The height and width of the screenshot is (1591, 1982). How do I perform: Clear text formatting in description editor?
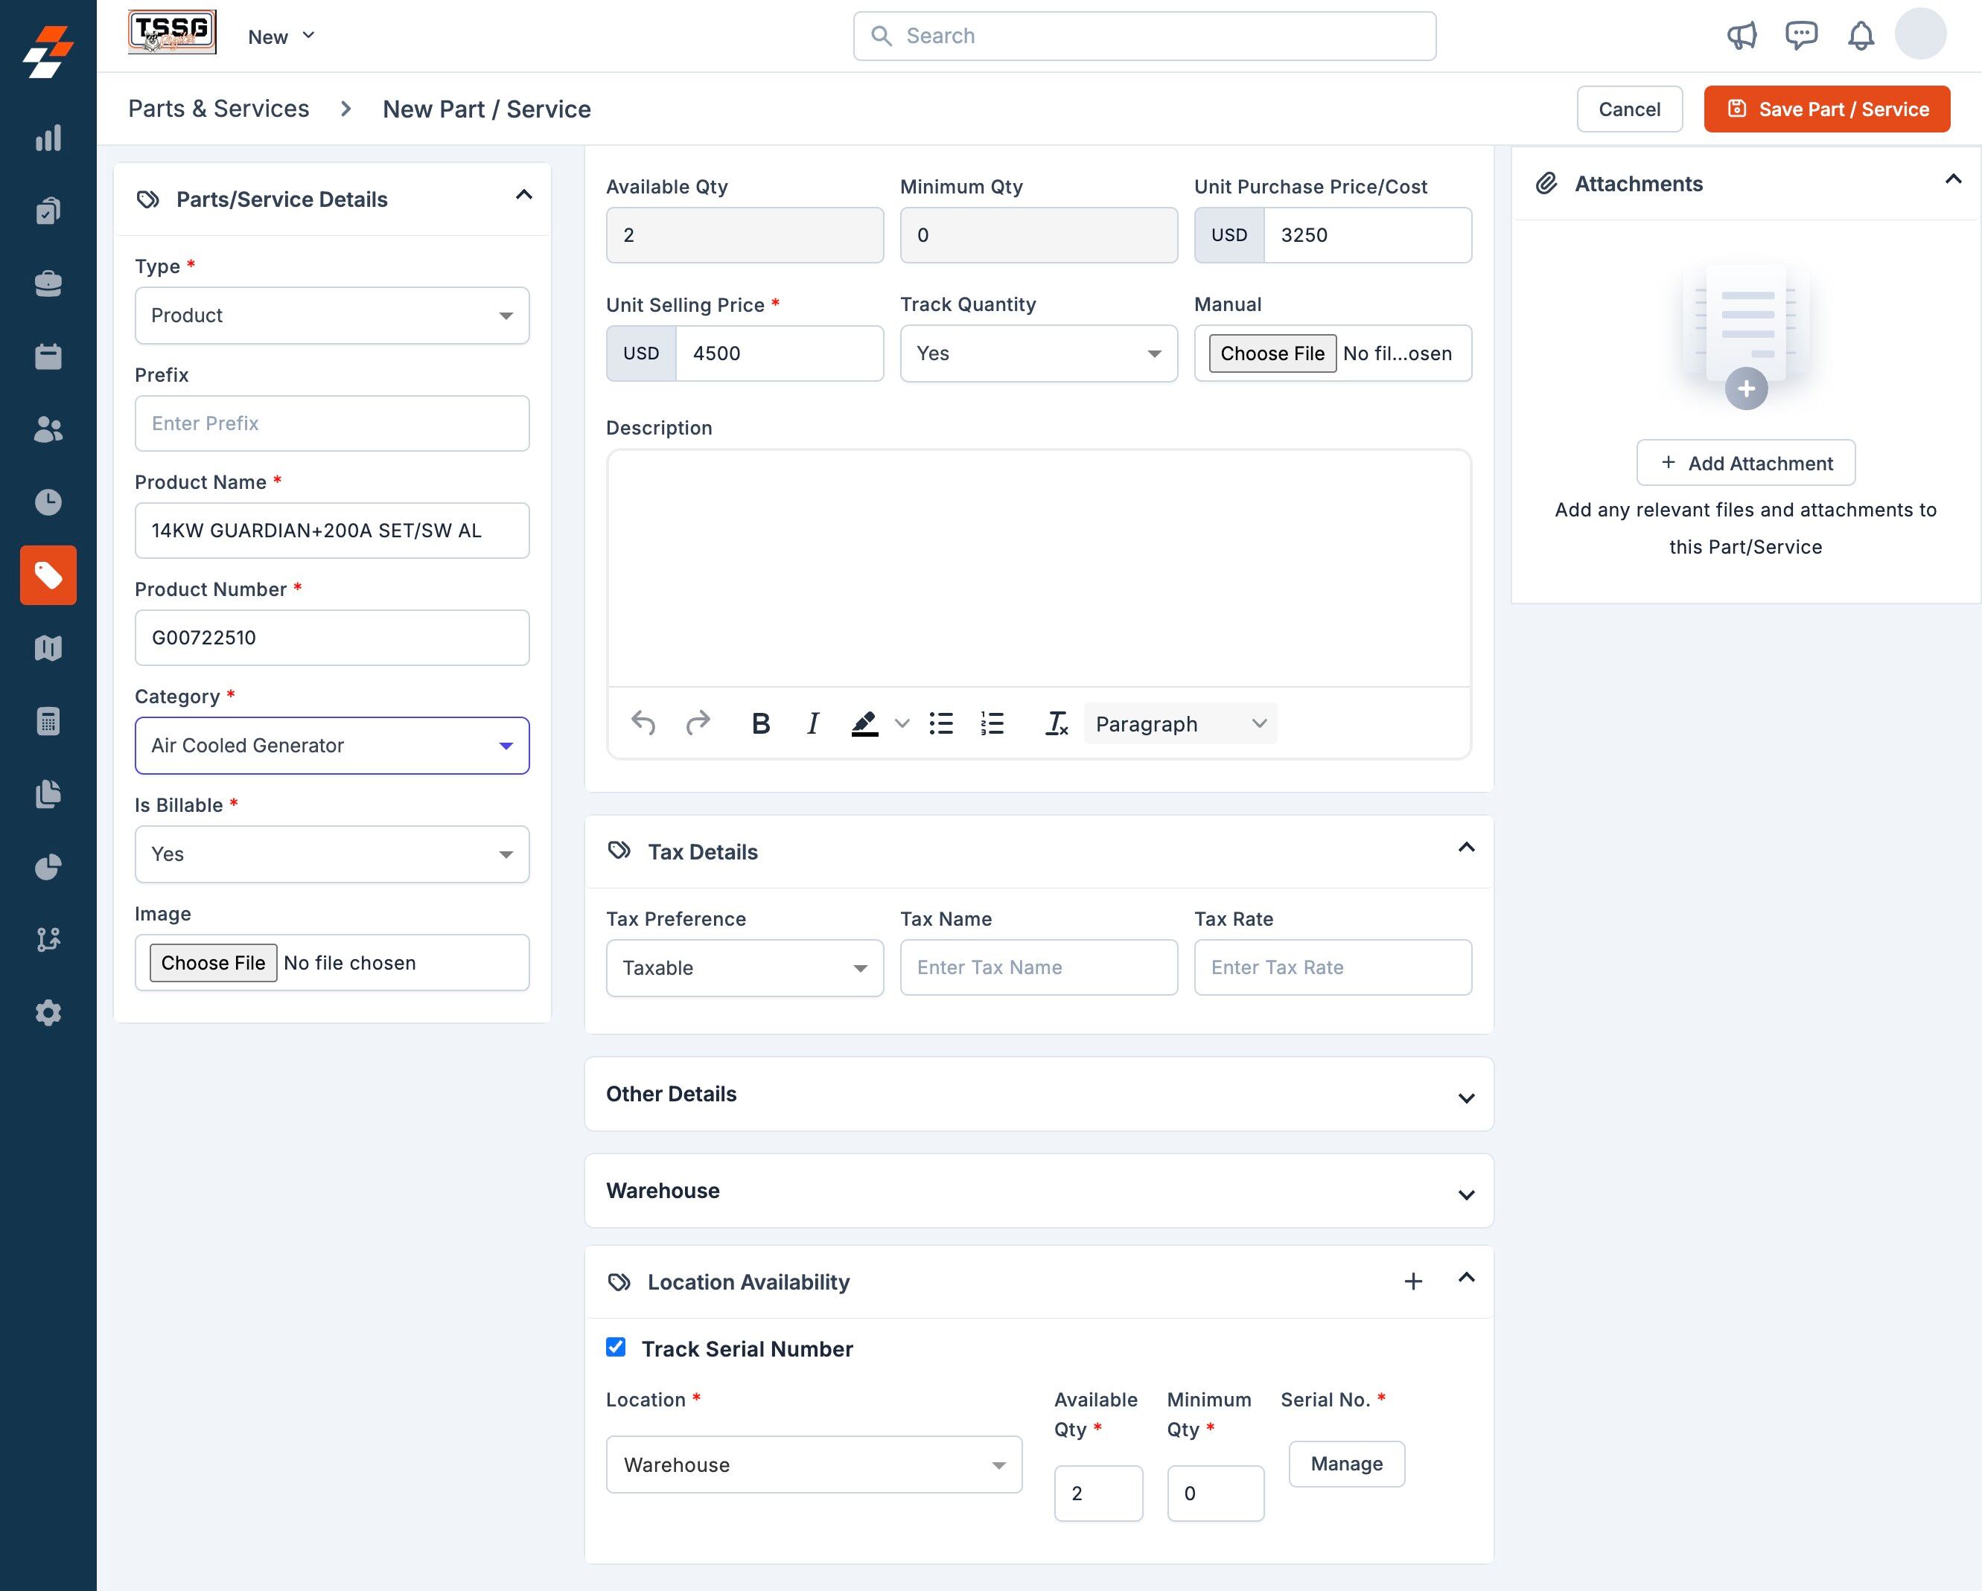coord(1057,724)
